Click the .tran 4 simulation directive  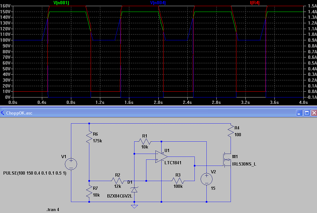(x=53, y=209)
